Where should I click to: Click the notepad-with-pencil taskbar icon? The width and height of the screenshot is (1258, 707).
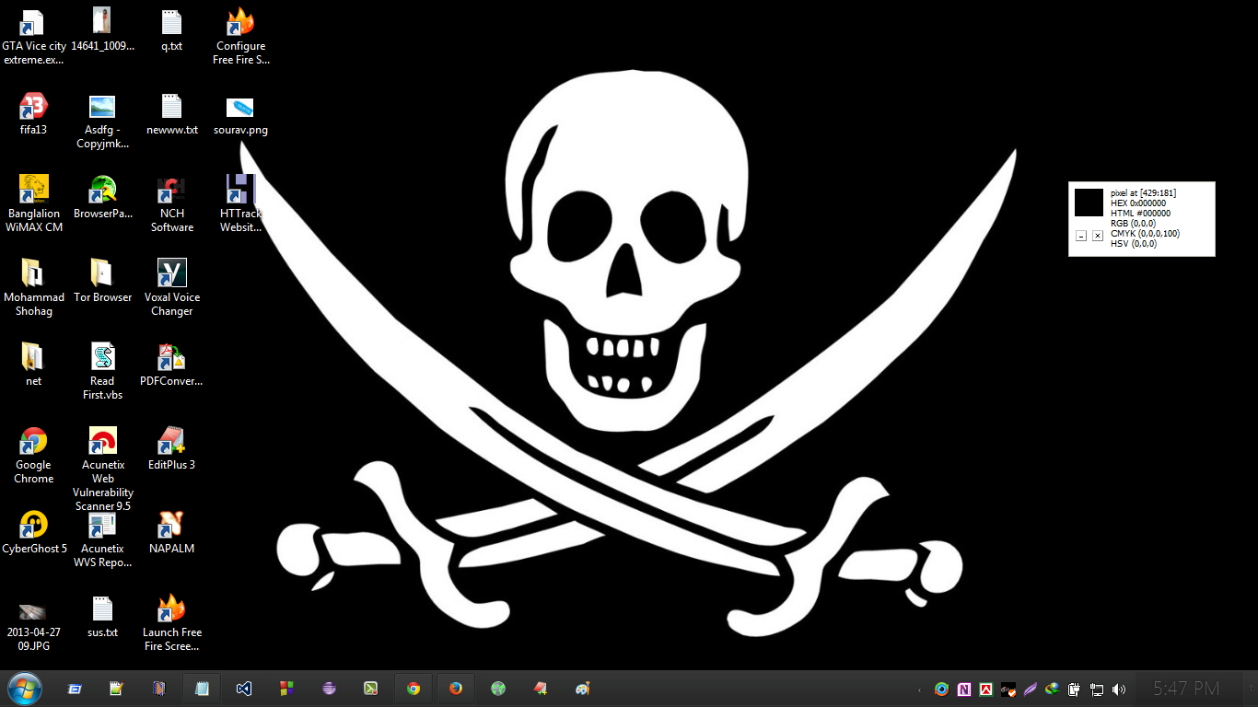point(117,689)
